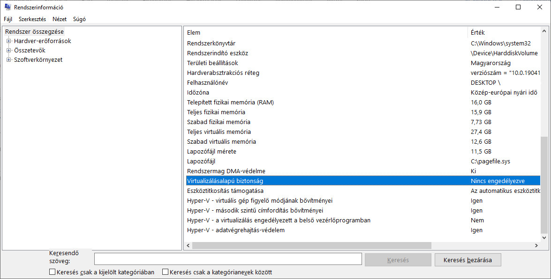Expand the Szoftverkörnyezet tree node
This screenshot has width=551, height=279.
9,59
